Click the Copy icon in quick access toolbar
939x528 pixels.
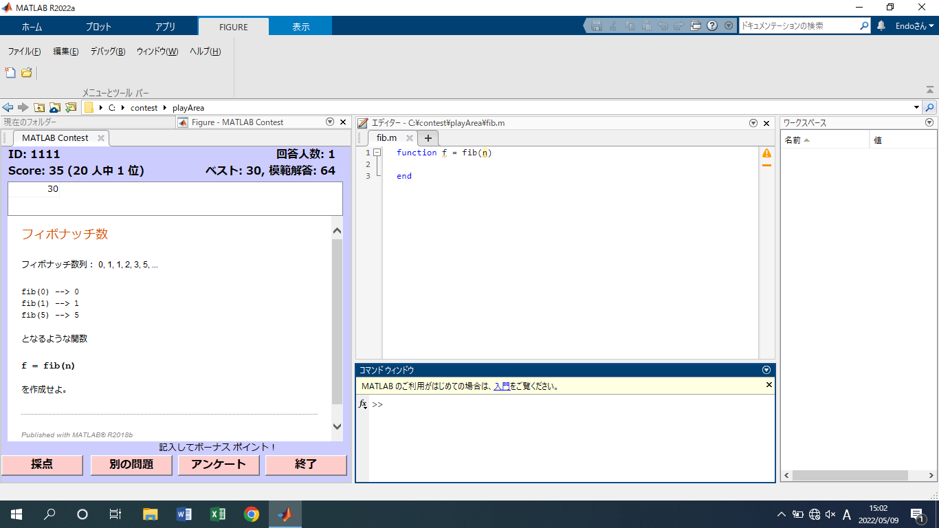point(630,26)
